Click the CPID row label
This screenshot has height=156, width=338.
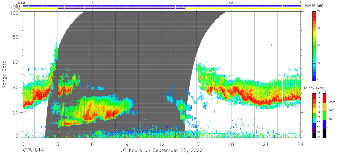pyautogui.click(x=17, y=3)
